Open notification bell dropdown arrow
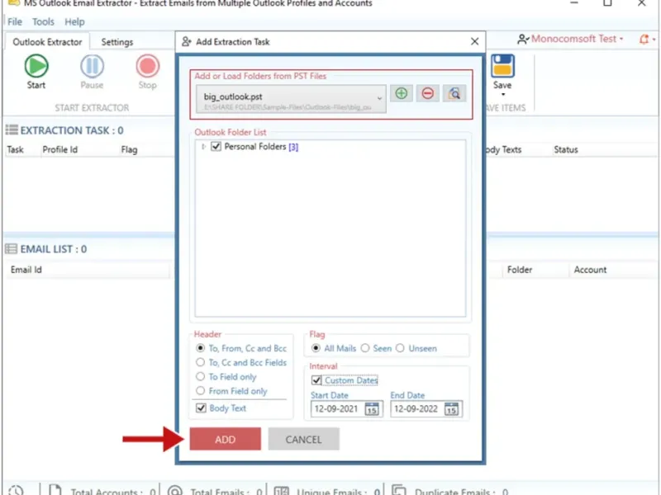 click(x=654, y=40)
